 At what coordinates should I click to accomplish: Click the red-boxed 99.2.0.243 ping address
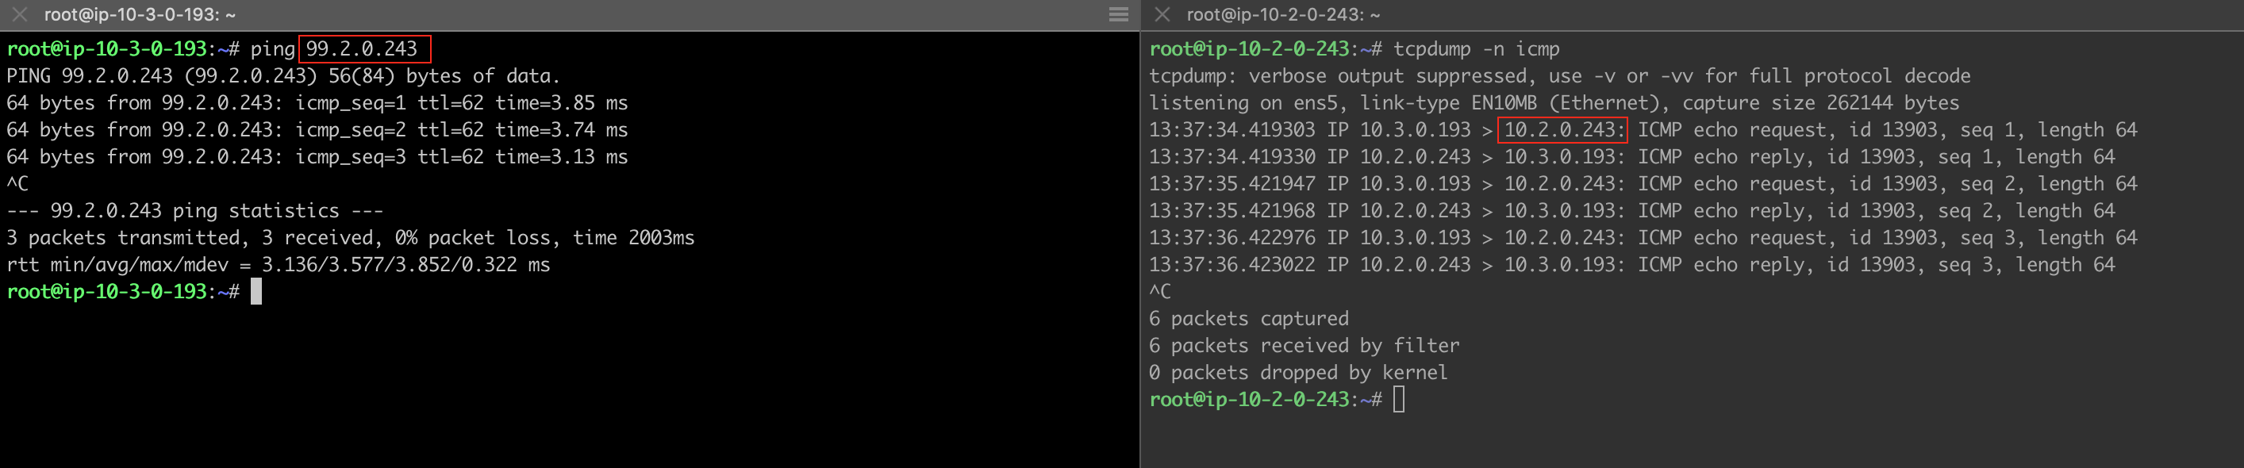pyautogui.click(x=363, y=49)
